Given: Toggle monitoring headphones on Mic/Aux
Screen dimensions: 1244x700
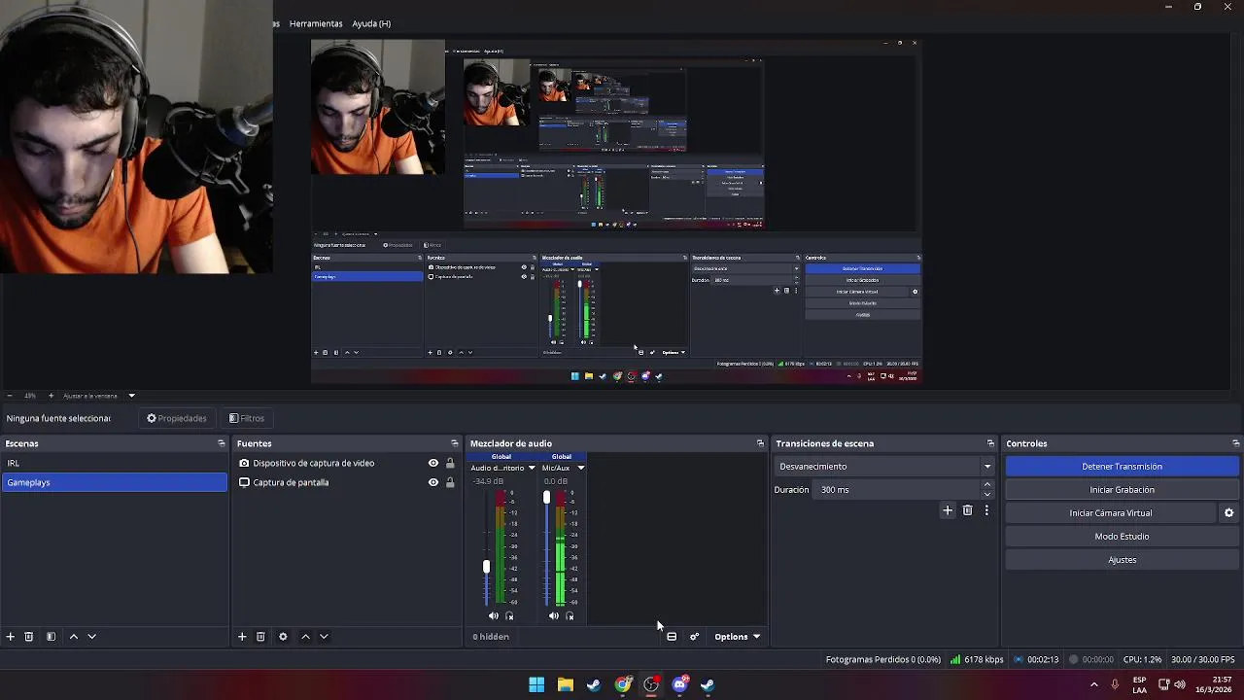Looking at the screenshot, I should (570, 615).
